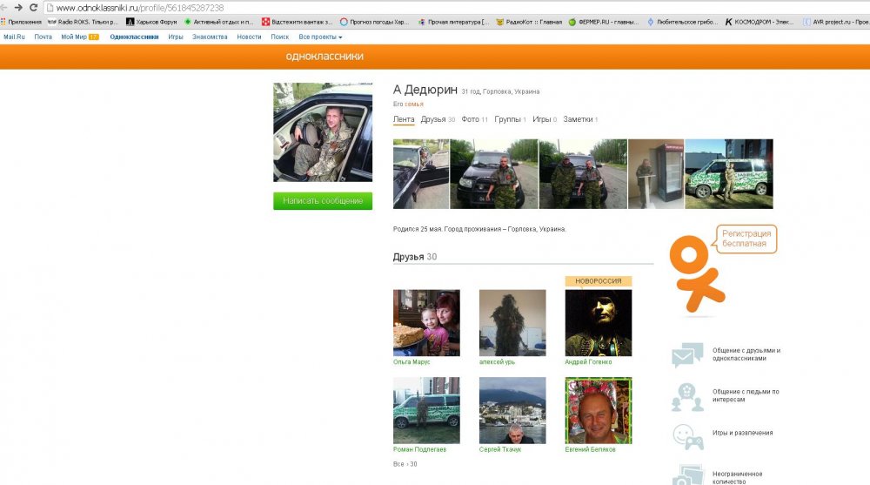
Task: Switch to the Заметки tab
Action: 580,119
